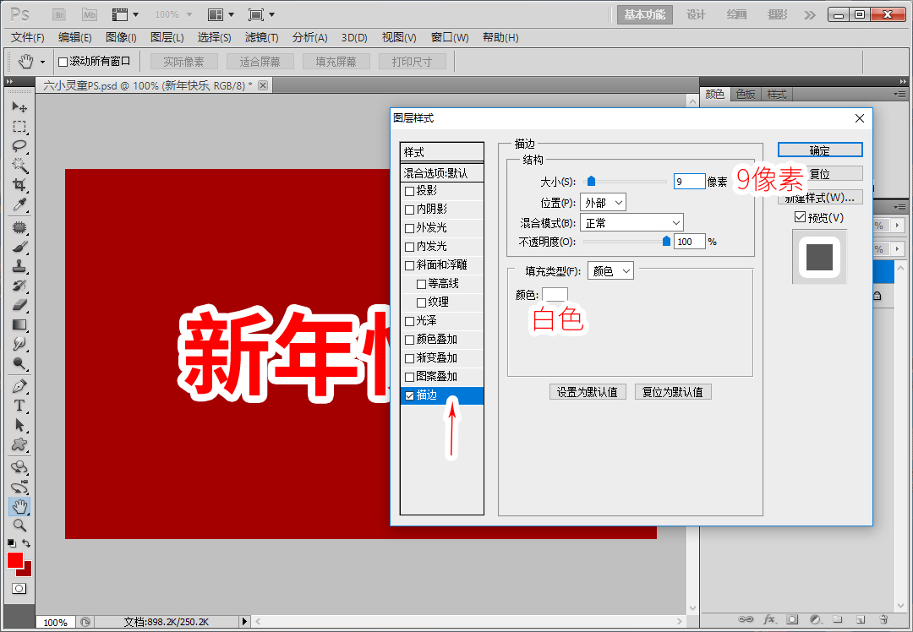Open the 图层(L) menu
Image resolution: width=913 pixels, height=632 pixels.
(167, 38)
